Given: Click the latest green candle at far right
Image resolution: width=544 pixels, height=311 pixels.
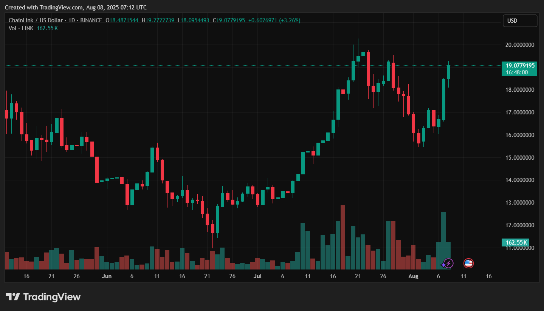Looking at the screenshot, I should tap(449, 72).
